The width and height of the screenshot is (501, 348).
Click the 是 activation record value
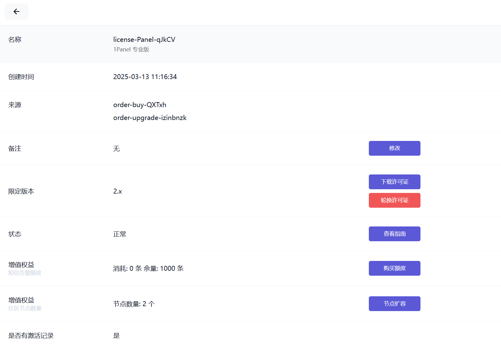pyautogui.click(x=116, y=336)
